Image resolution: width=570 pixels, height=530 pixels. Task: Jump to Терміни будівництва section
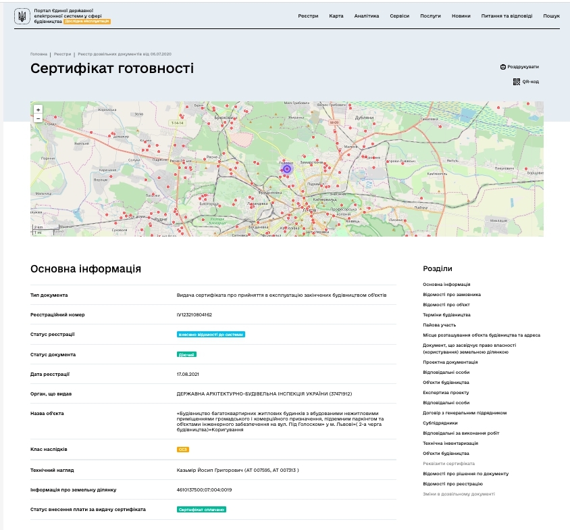[x=446, y=315]
